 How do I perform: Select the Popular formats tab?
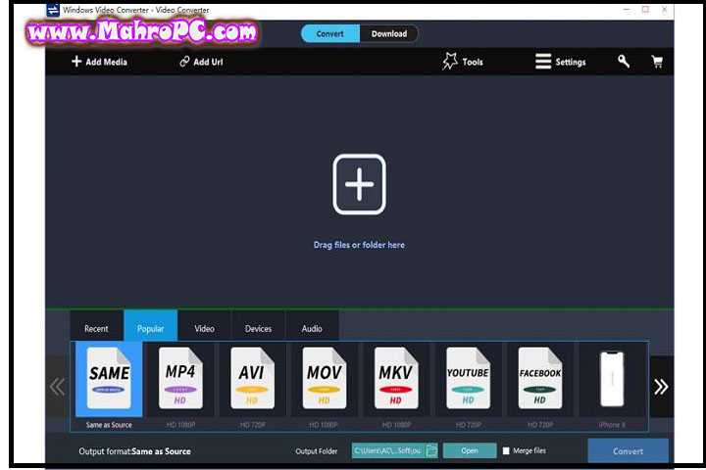[x=150, y=328]
